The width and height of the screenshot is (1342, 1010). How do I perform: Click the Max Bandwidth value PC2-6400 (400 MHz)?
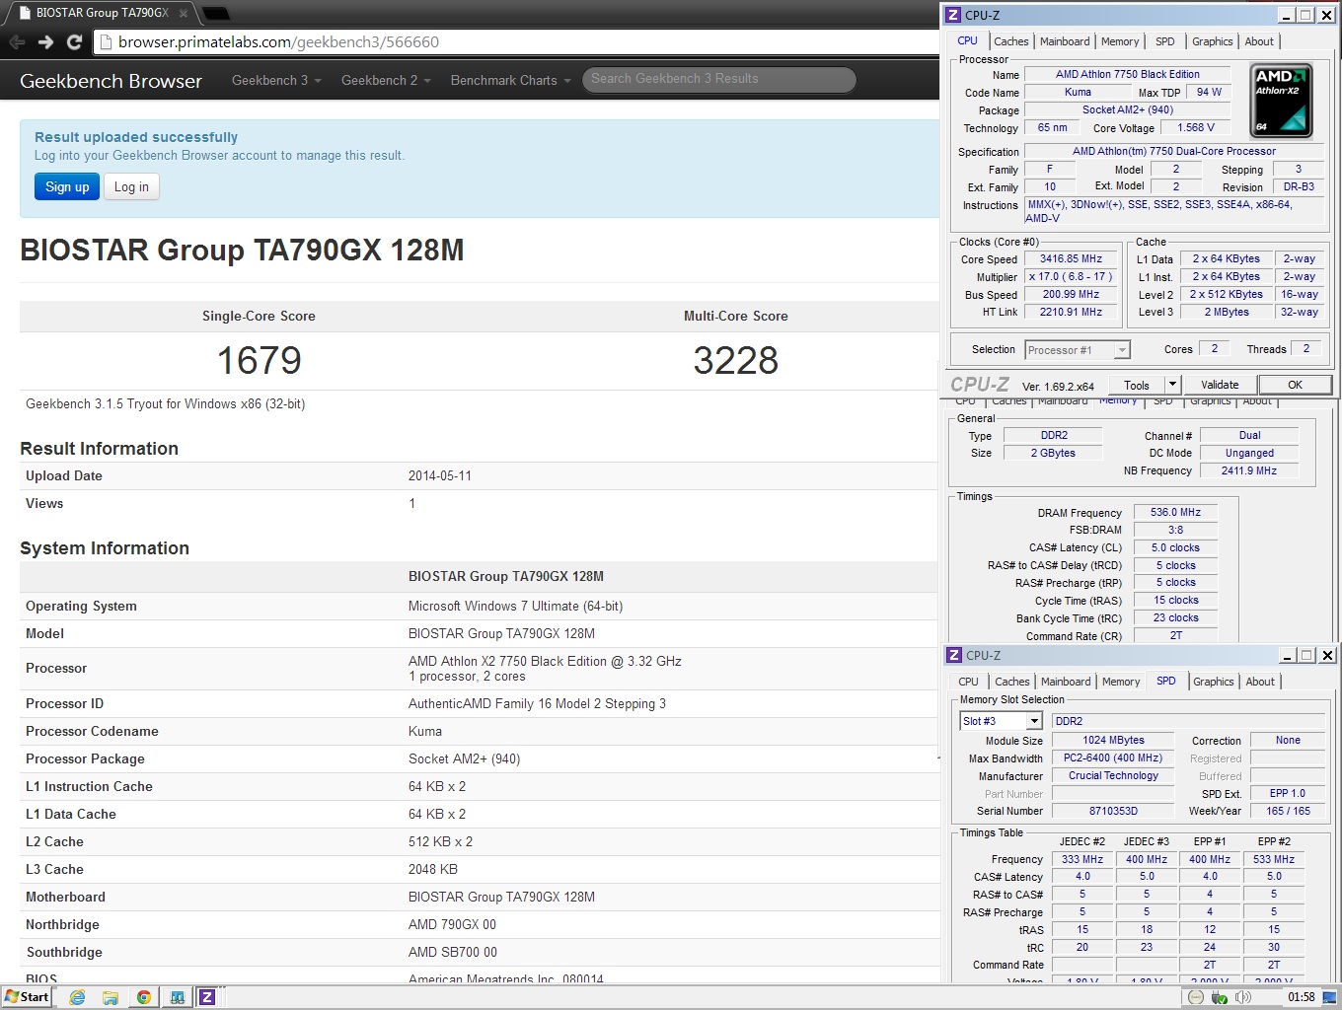pos(1113,757)
